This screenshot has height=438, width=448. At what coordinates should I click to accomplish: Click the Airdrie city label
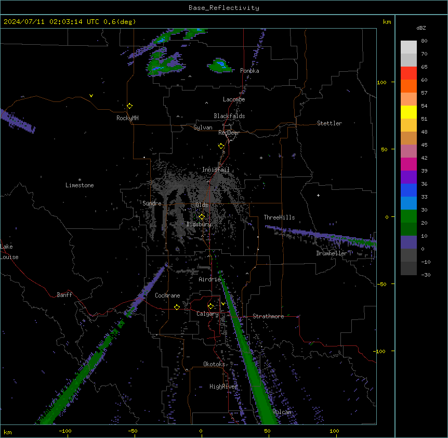click(210, 279)
